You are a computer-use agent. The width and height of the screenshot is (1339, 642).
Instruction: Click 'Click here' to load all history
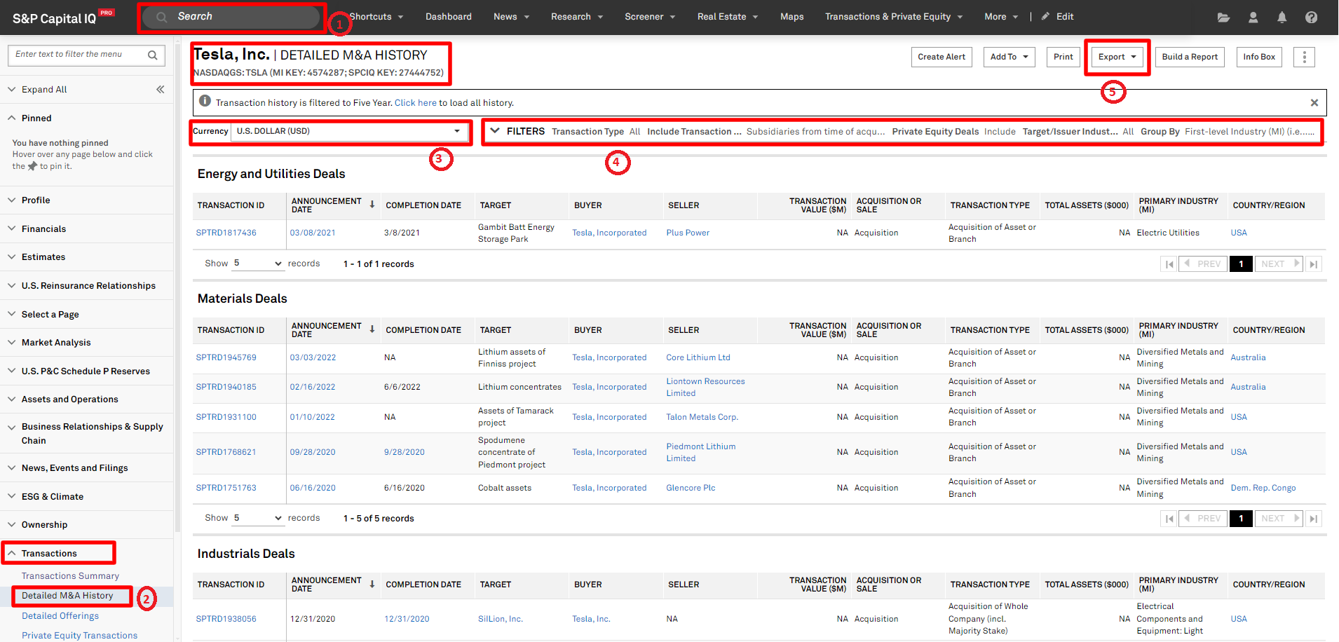416,103
